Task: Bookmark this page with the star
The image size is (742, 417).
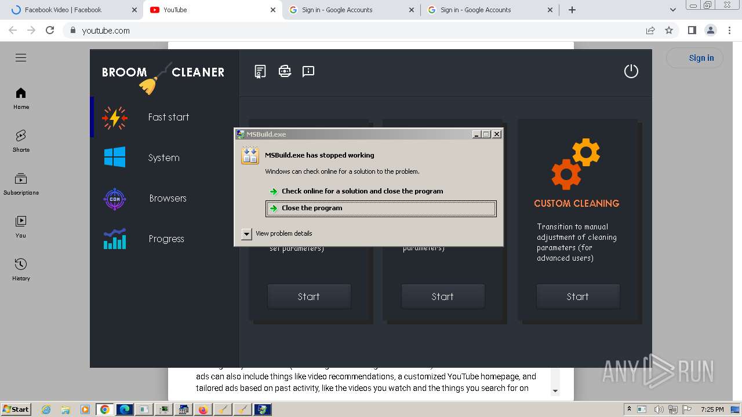Action: click(x=669, y=31)
